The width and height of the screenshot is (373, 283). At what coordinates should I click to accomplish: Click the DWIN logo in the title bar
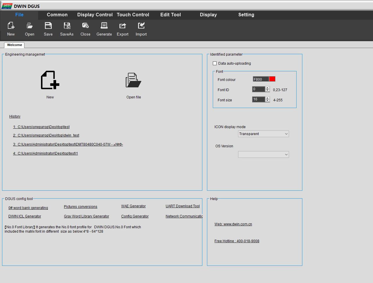[7, 6]
